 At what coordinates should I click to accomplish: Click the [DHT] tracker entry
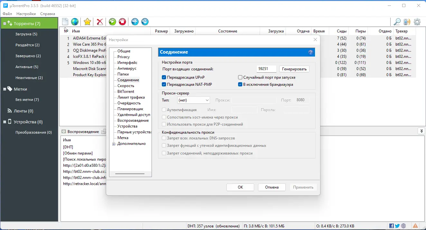[68, 147]
